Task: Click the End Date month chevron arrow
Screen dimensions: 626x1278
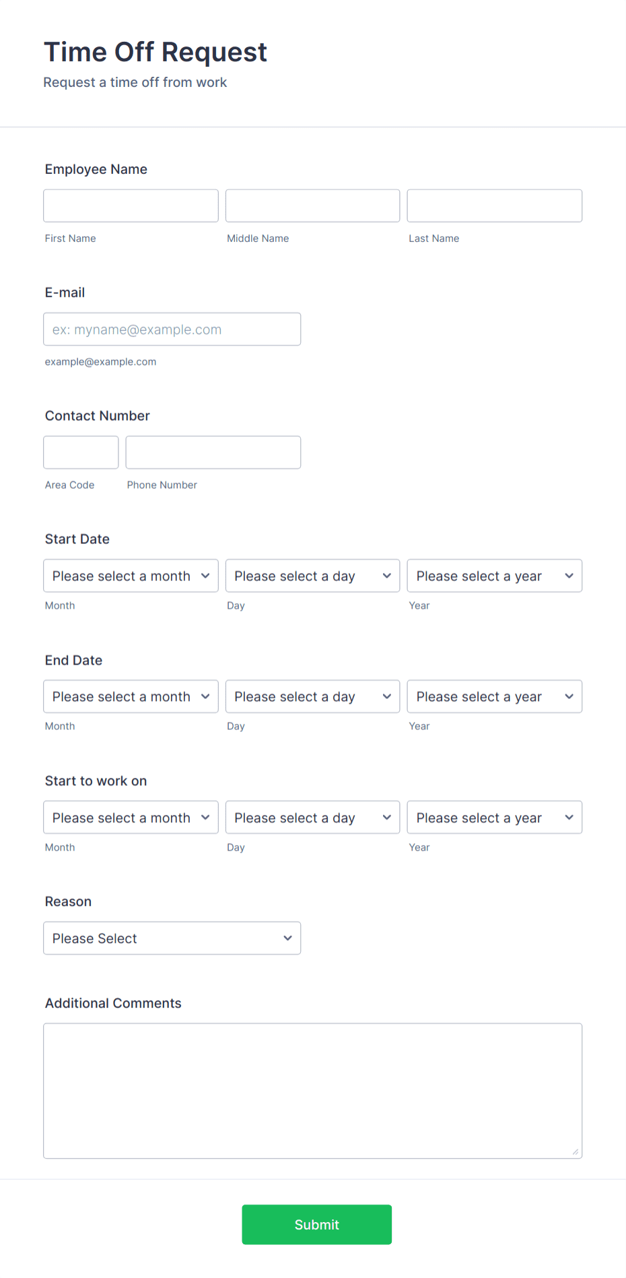Action: click(x=205, y=696)
